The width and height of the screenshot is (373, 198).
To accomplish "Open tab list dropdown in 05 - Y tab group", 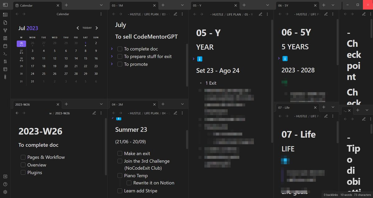I will 268,5.
